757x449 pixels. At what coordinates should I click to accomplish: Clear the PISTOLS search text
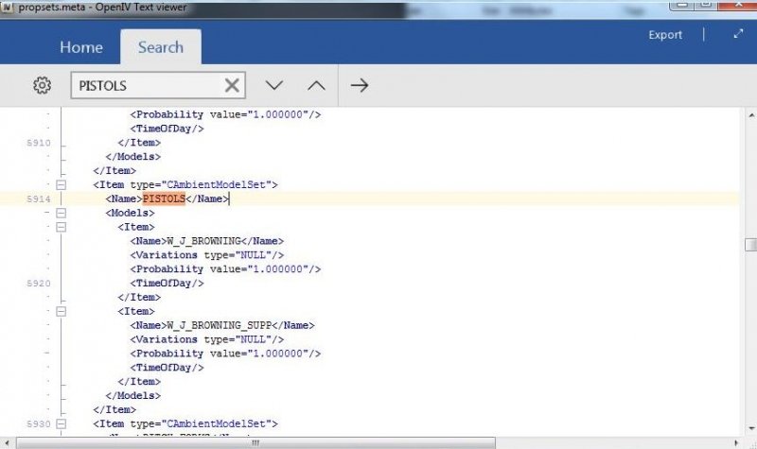pos(232,85)
